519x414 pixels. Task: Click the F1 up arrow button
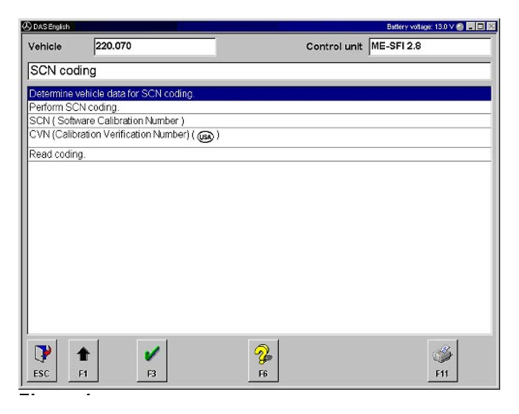click(80, 359)
